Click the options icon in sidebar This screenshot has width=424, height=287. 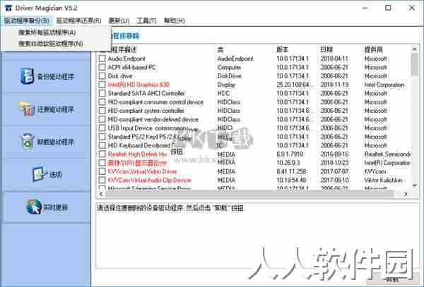click(38, 174)
